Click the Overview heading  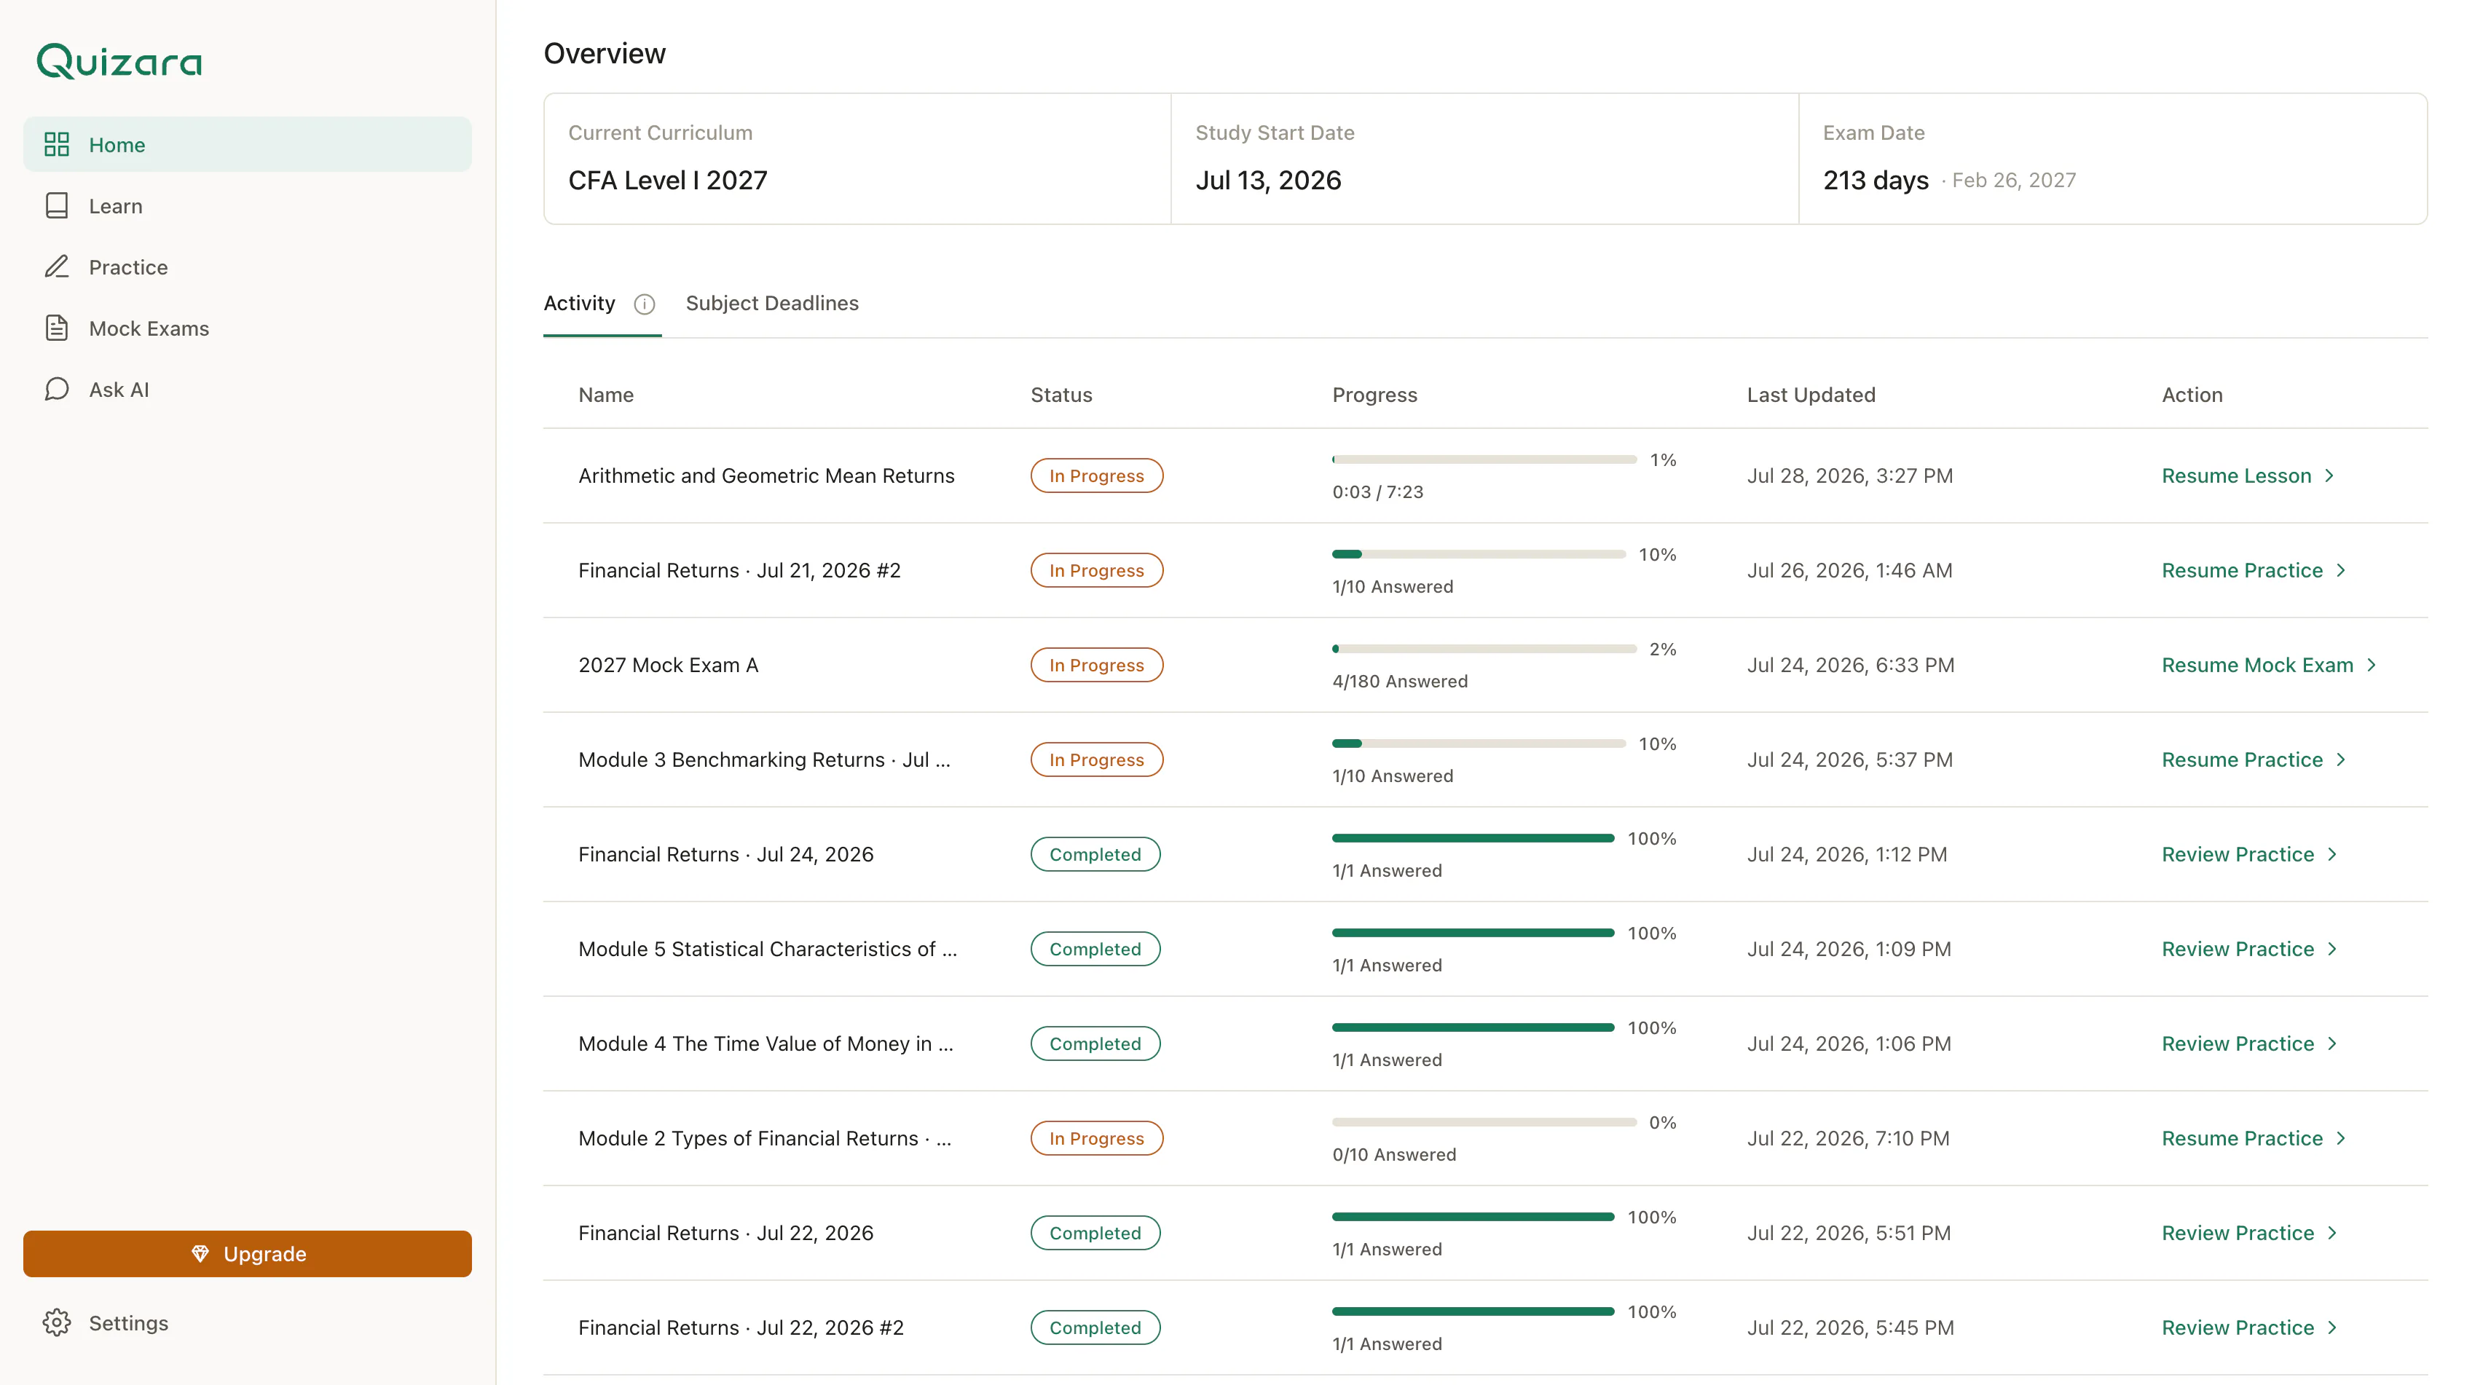click(605, 53)
